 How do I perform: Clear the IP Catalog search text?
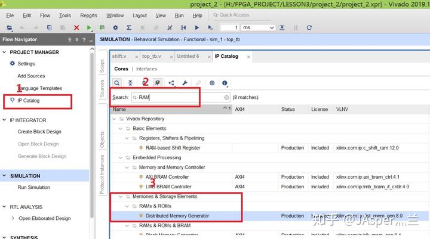pos(226,97)
